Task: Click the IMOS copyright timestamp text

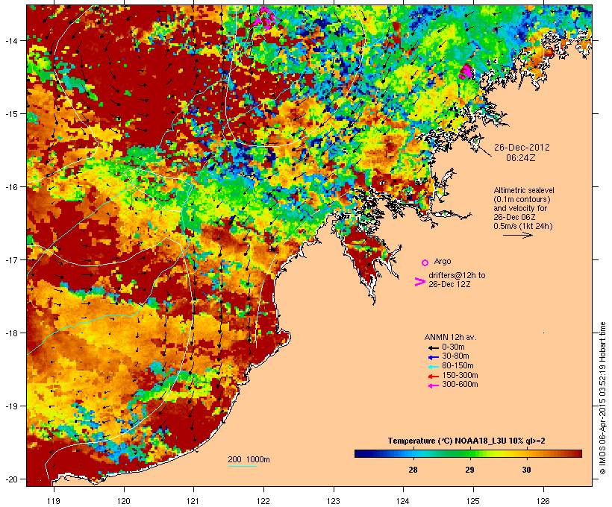Action: tap(602, 398)
